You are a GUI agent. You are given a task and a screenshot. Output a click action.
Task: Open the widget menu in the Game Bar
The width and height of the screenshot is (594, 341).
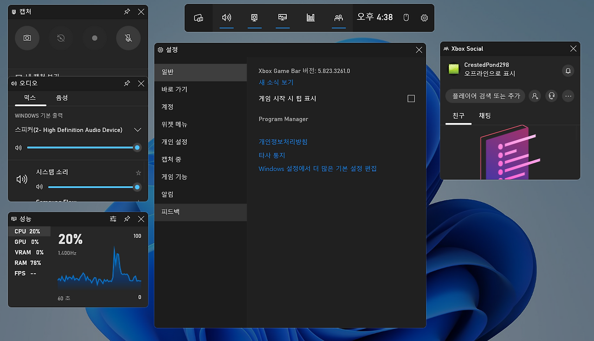point(199,18)
